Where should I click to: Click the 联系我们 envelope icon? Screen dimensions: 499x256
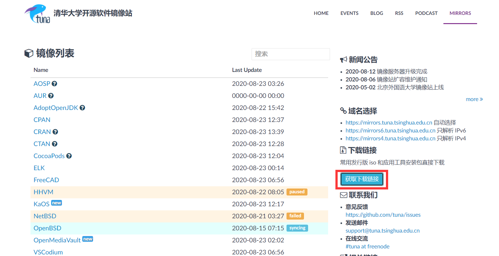click(x=344, y=195)
